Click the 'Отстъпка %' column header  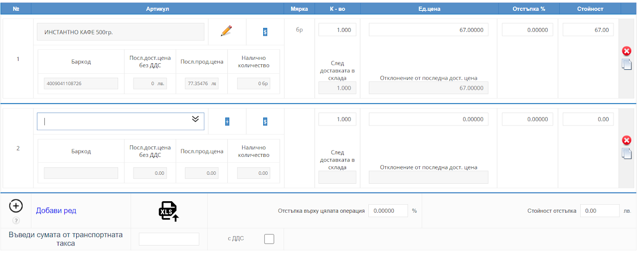coord(528,9)
